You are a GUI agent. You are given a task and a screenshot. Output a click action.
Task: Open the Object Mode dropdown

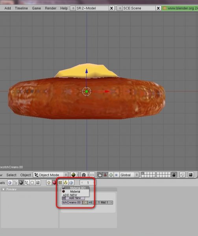point(50,175)
